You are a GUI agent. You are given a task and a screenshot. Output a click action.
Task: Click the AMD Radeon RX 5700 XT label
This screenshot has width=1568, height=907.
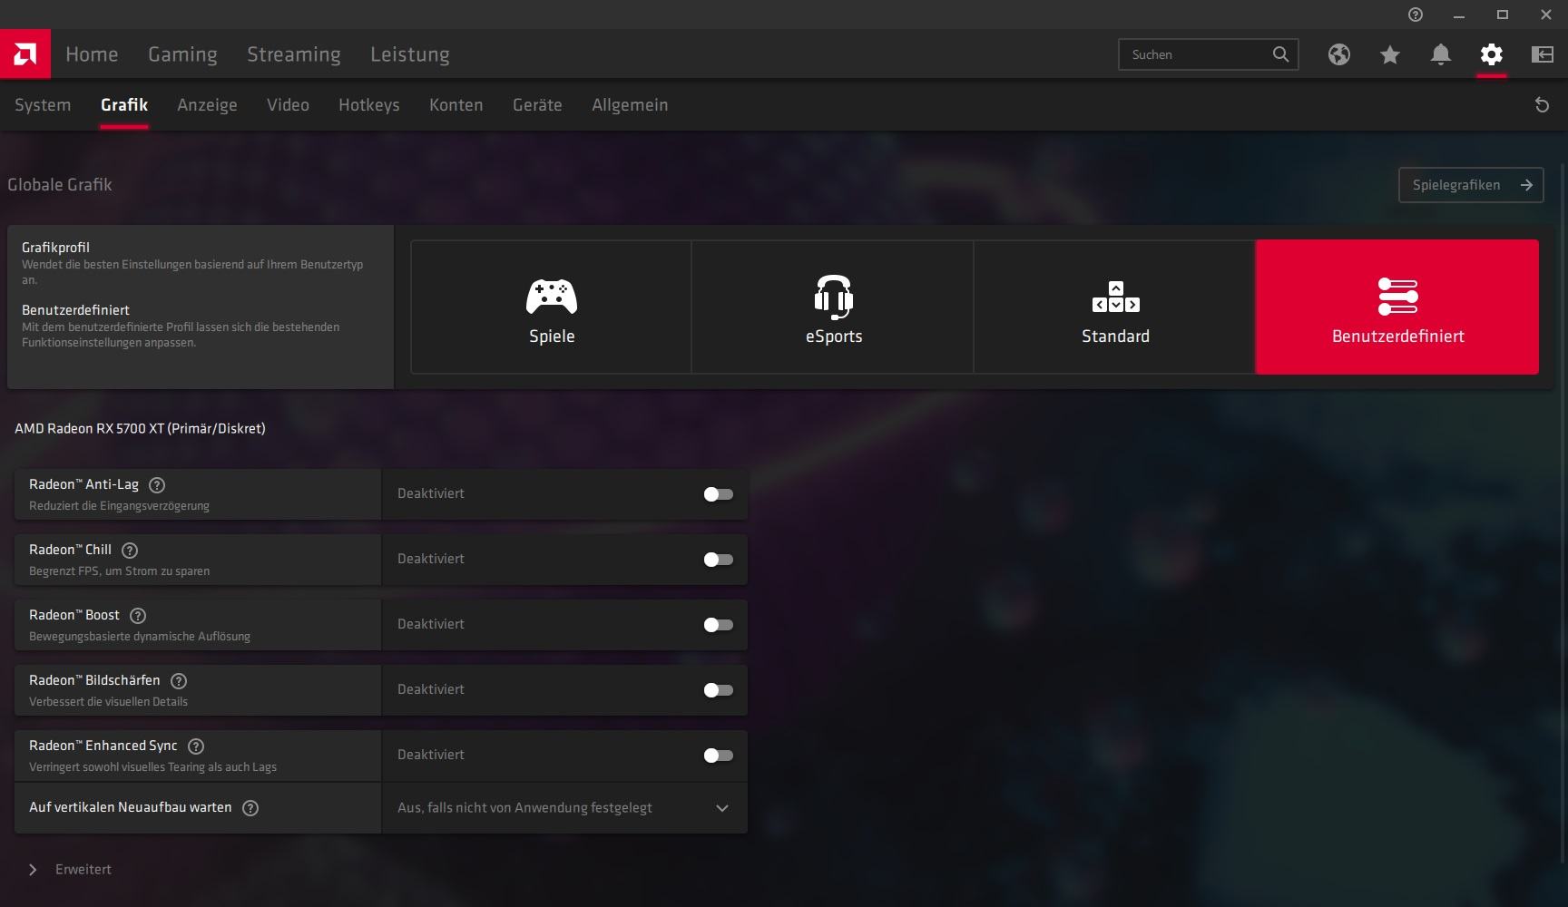[x=140, y=429]
